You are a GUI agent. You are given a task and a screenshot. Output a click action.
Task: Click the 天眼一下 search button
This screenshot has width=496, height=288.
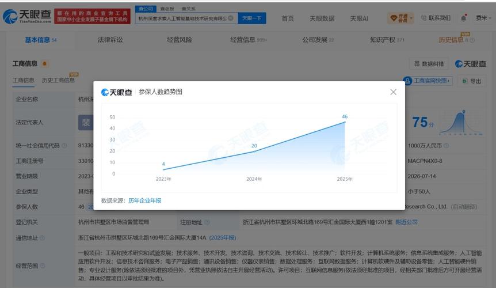pyautogui.click(x=252, y=18)
